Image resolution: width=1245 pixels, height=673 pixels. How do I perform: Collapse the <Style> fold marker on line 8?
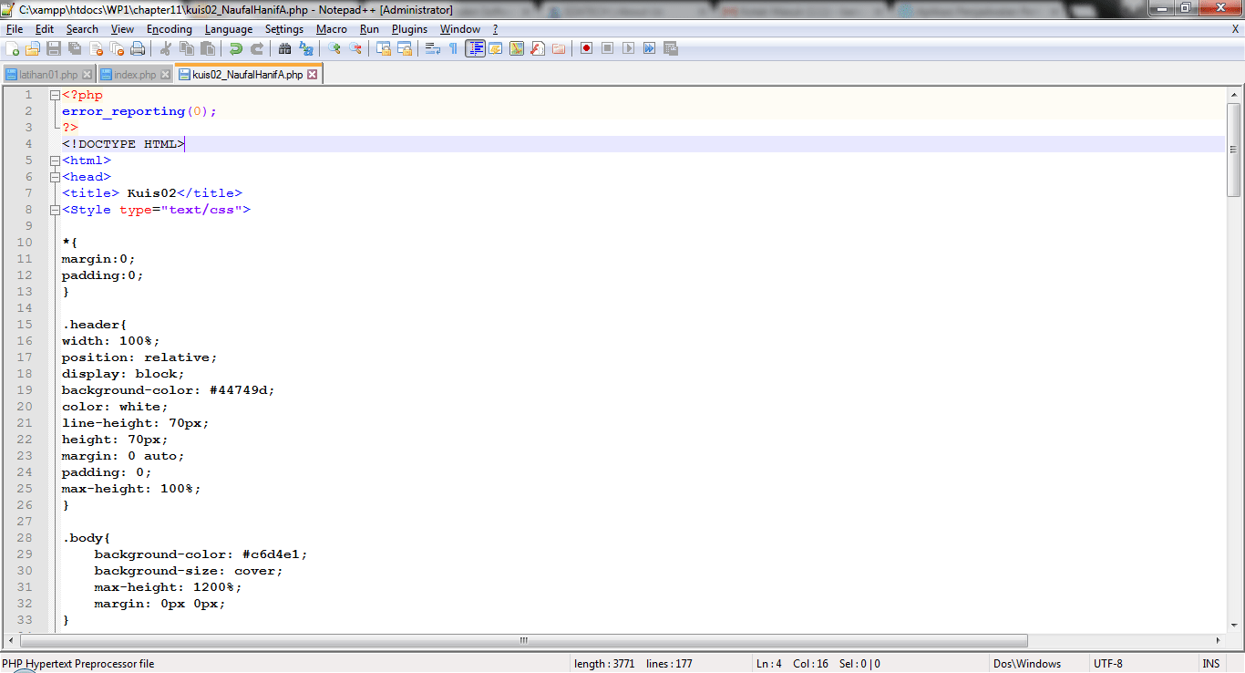(x=55, y=210)
